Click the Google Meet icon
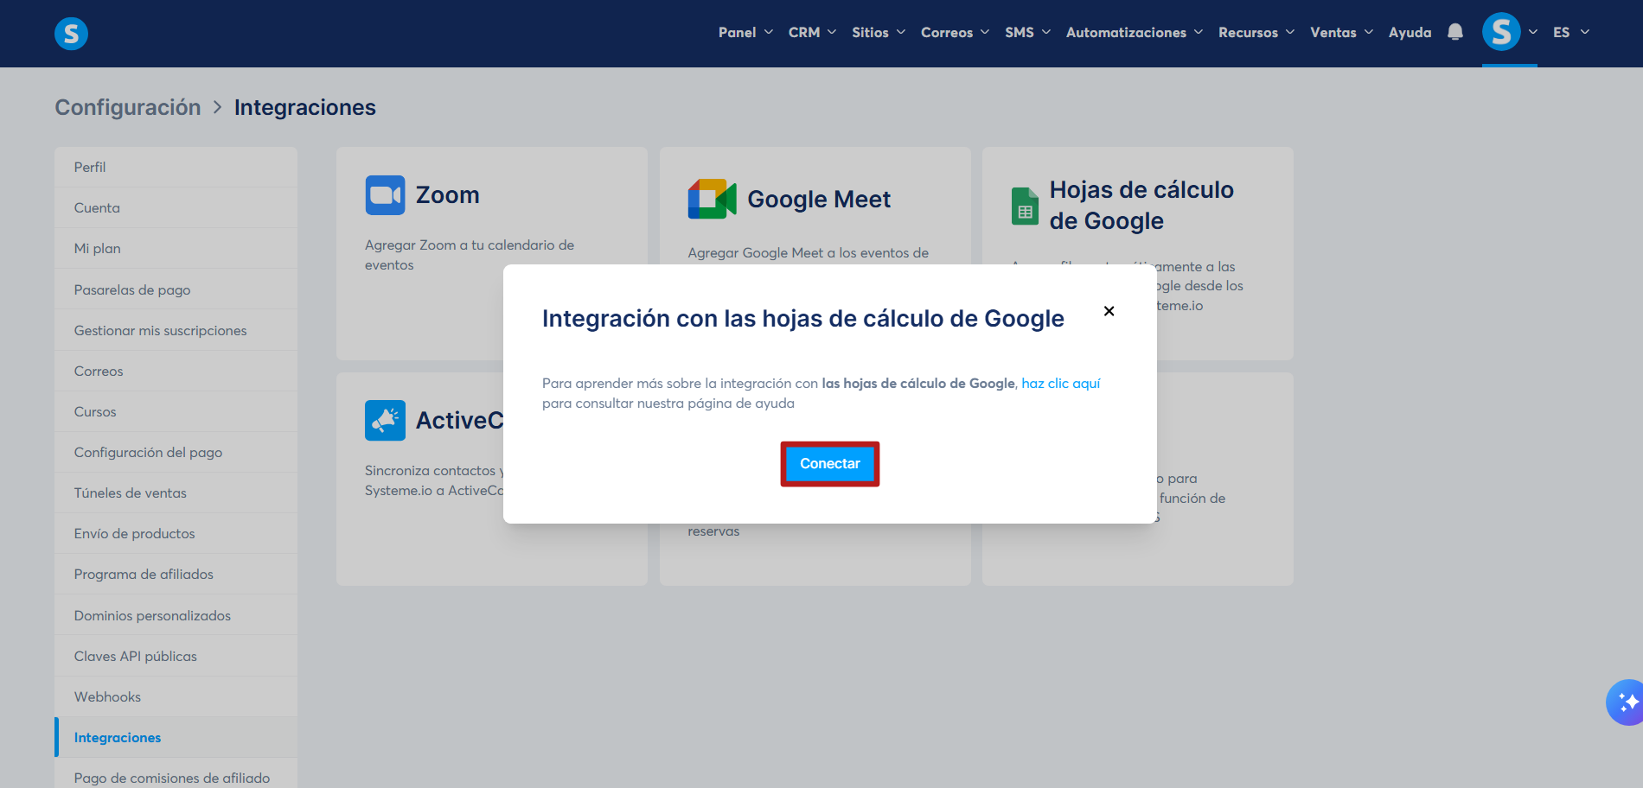 click(712, 199)
